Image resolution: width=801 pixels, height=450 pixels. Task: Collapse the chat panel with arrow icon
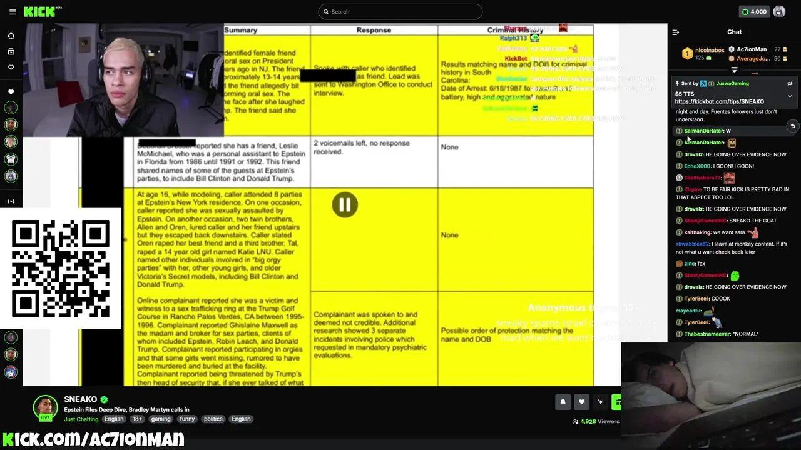tap(676, 32)
